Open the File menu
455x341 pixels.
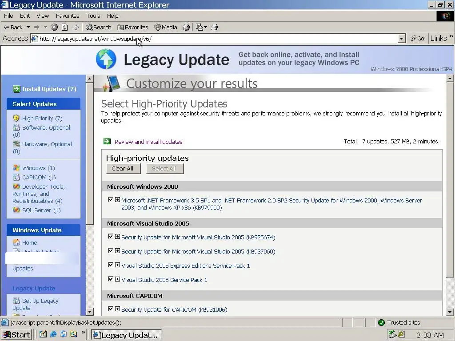click(x=8, y=16)
